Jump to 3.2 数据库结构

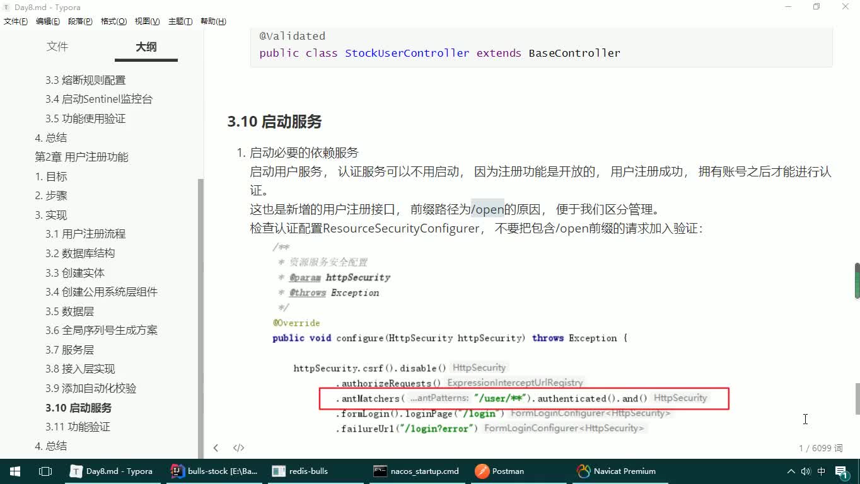[80, 253]
